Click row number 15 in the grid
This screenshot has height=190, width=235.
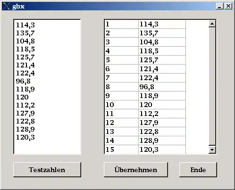(x=121, y=149)
